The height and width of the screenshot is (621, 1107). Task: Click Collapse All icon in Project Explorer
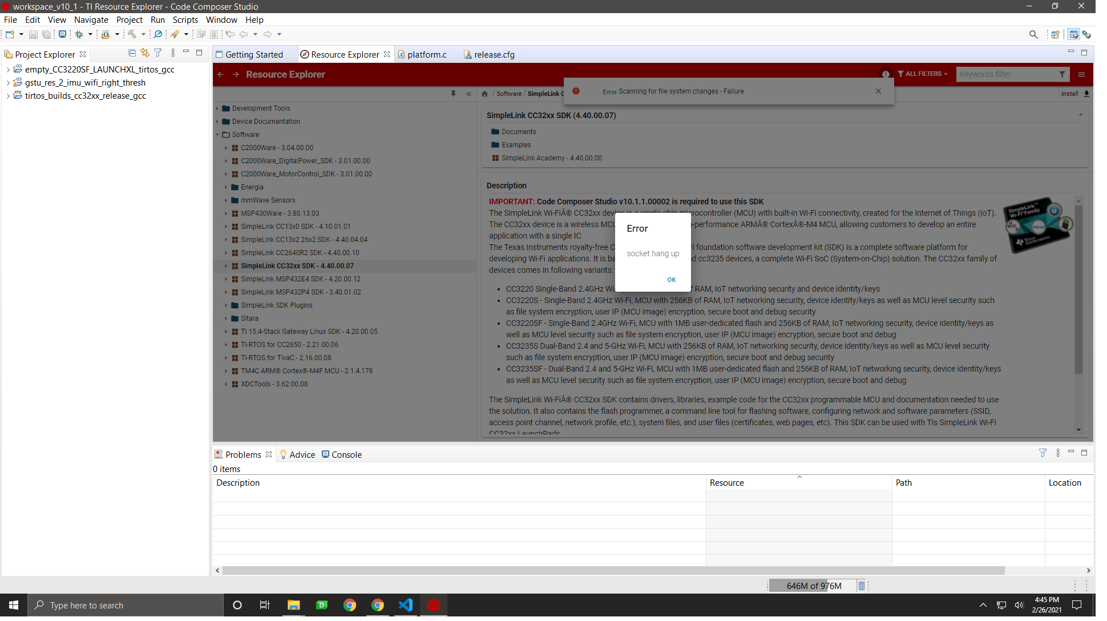[132, 53]
